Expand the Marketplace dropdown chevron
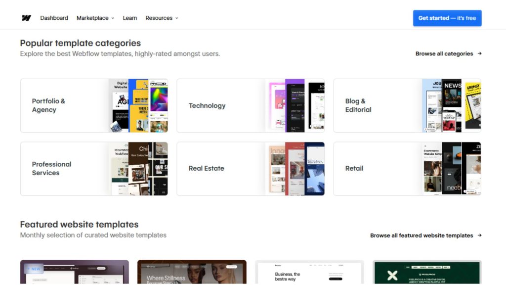Screen dimensions: 506x285 click(x=113, y=18)
